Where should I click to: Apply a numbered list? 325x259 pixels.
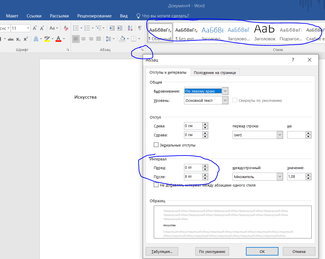[87, 28]
